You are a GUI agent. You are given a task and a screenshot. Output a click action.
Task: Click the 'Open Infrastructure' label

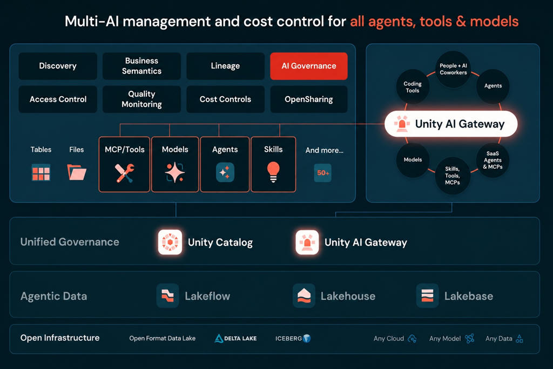(x=60, y=338)
